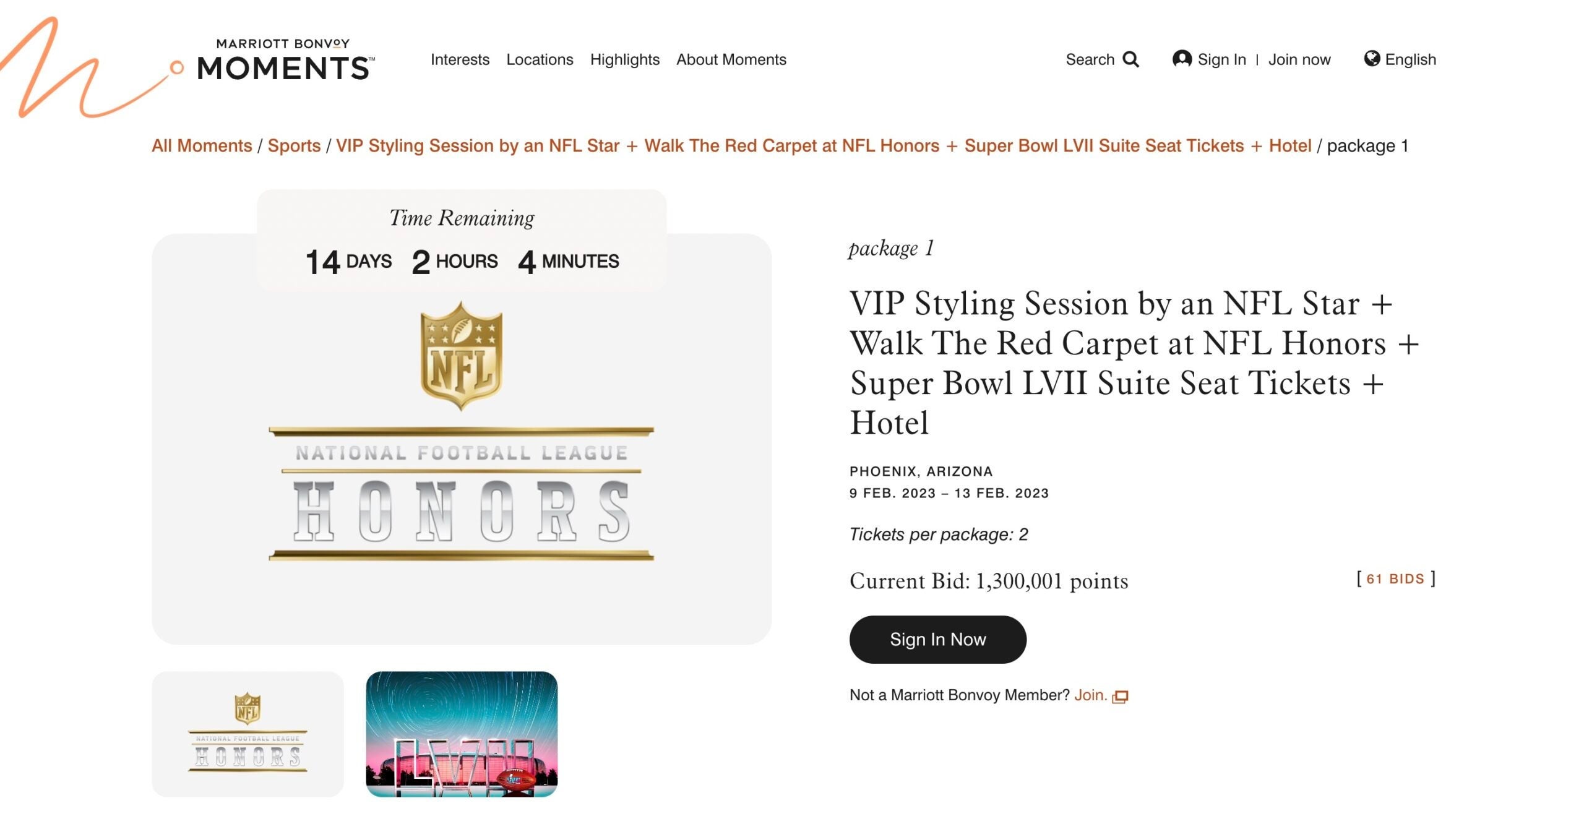Screen dimensions: 1584x837
Task: Click the search magnifying glass icon
Action: (x=1130, y=59)
